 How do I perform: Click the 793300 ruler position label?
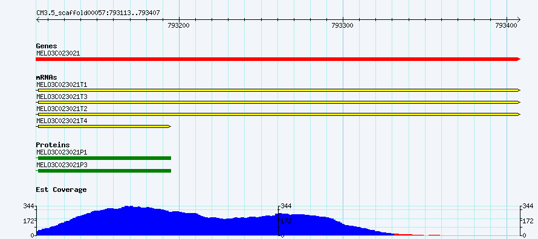point(343,26)
